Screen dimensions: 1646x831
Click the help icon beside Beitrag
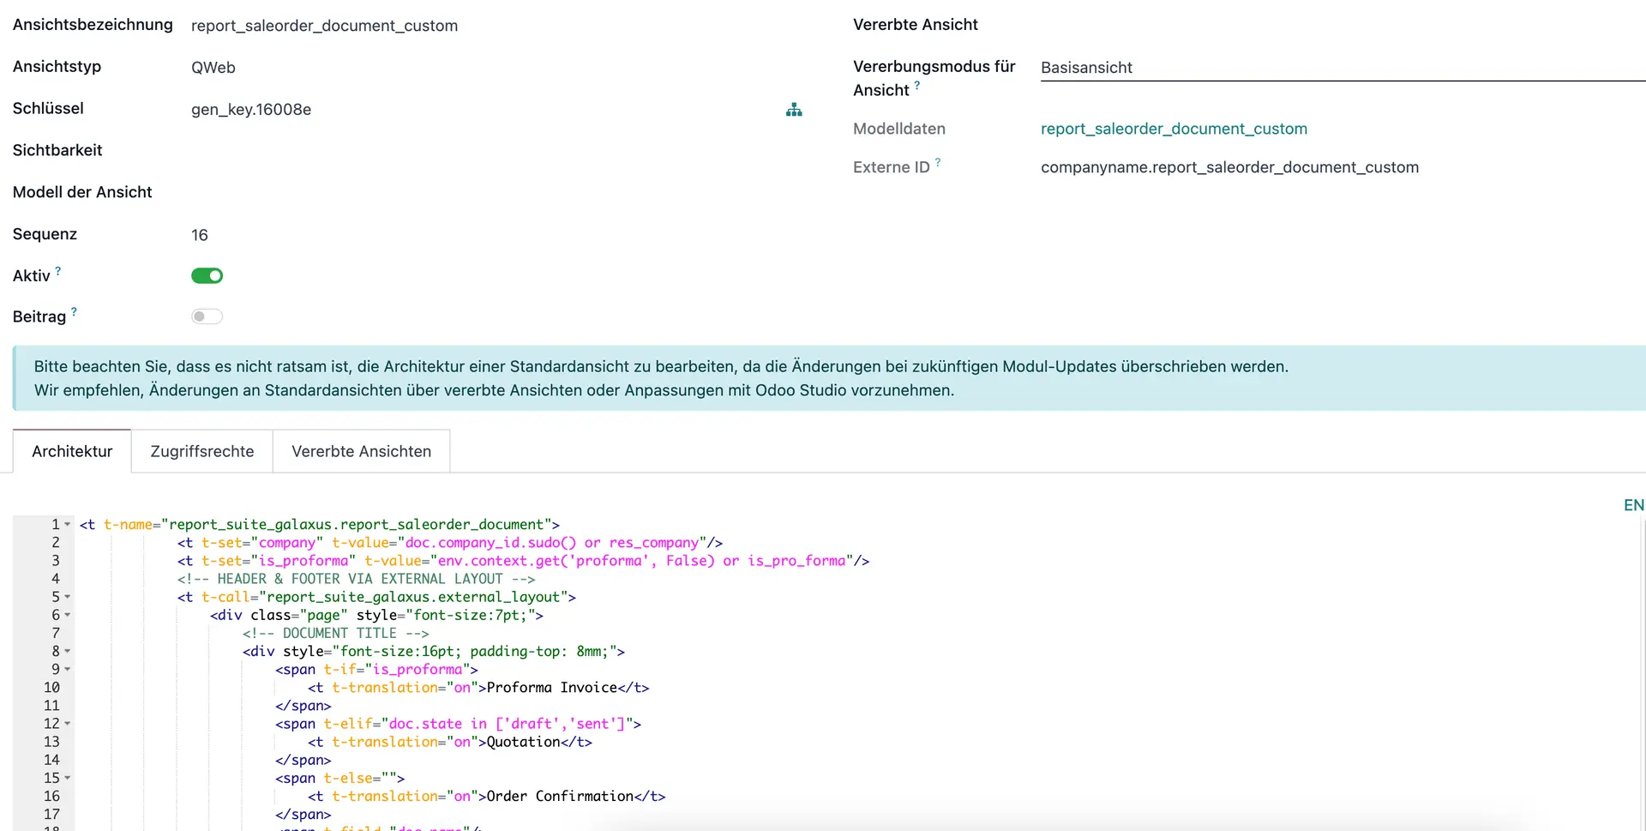(x=74, y=310)
